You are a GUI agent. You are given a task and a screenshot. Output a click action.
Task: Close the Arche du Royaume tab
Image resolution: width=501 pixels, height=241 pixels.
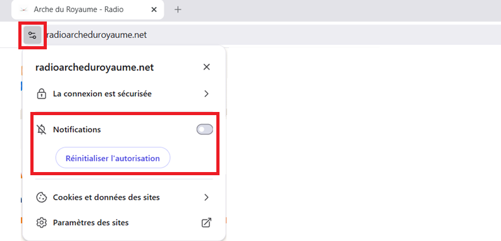(154, 9)
